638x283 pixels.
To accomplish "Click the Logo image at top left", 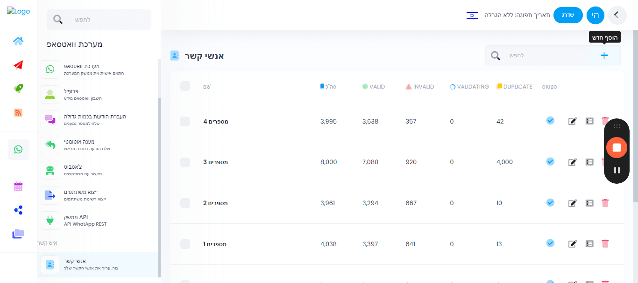I will pyautogui.click(x=18, y=11).
